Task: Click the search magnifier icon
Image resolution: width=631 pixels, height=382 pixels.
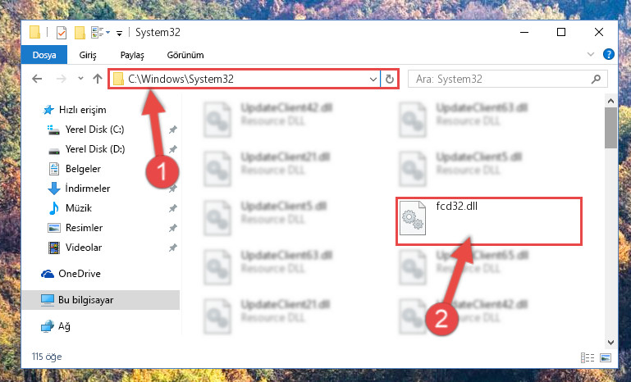Action: tap(596, 80)
